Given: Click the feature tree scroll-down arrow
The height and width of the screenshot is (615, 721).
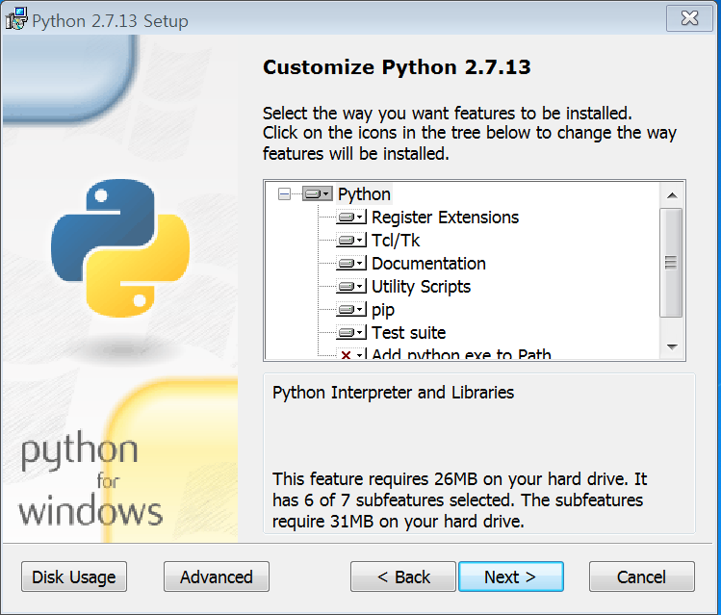Looking at the screenshot, I should tap(672, 347).
